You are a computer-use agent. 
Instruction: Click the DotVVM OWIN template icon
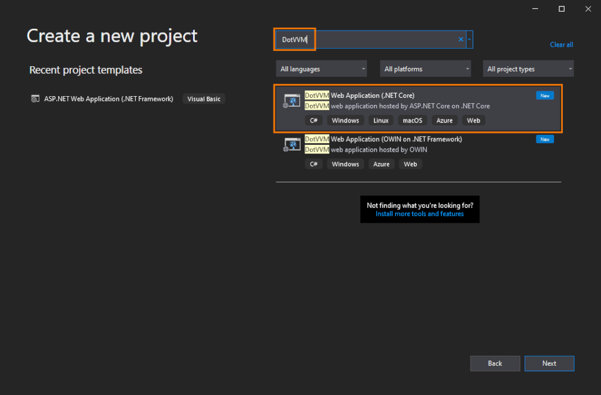[292, 145]
